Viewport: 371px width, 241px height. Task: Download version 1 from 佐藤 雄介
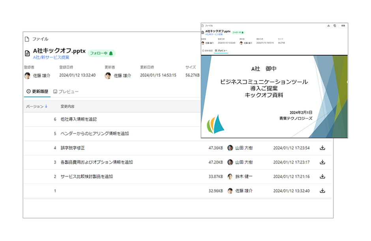coord(322,191)
